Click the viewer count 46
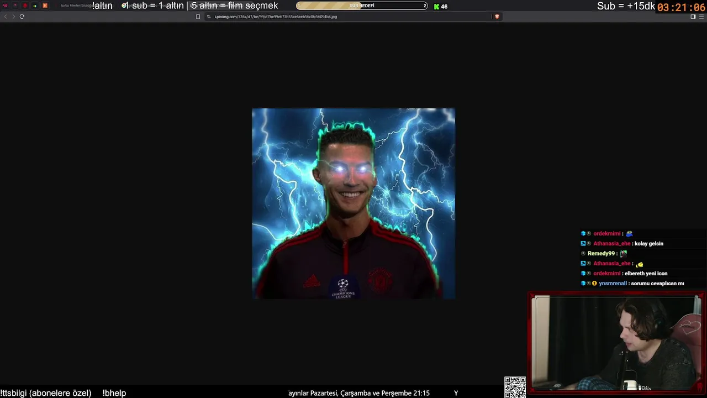This screenshot has height=398, width=707. (x=444, y=7)
